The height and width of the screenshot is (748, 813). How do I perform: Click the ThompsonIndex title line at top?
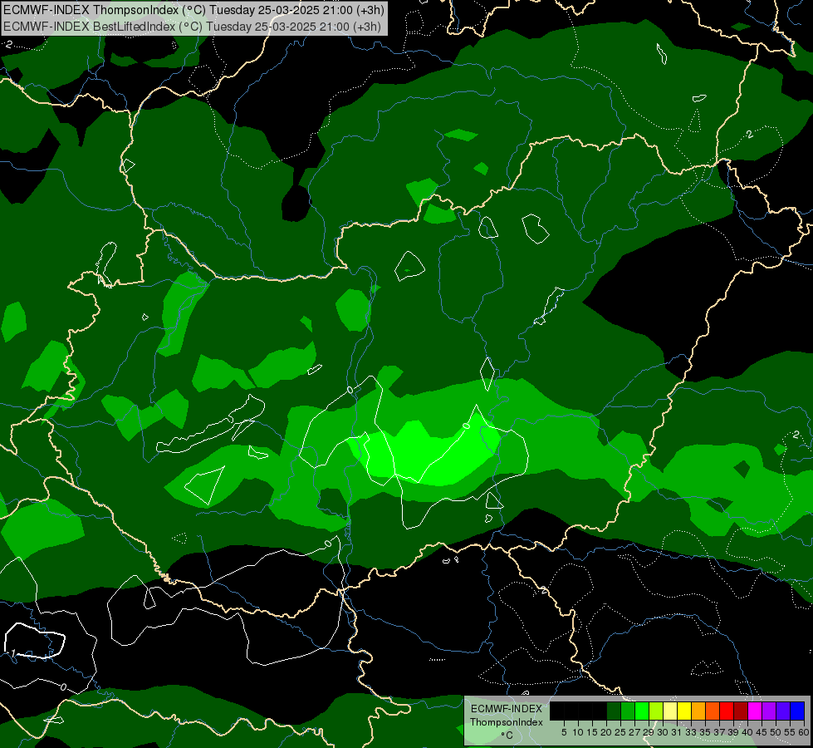(x=194, y=9)
